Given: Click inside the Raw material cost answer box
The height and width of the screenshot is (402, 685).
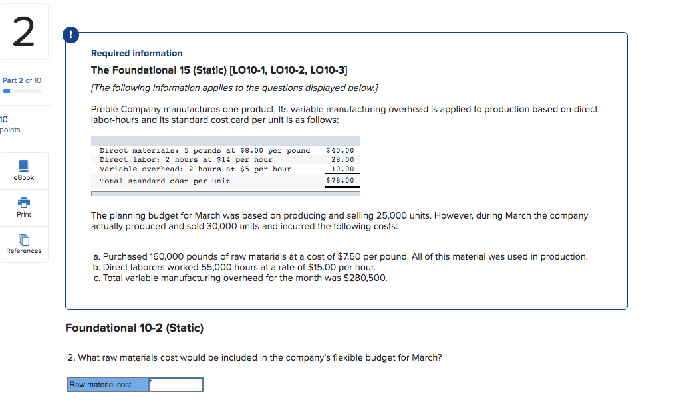Looking at the screenshot, I should click(x=176, y=384).
